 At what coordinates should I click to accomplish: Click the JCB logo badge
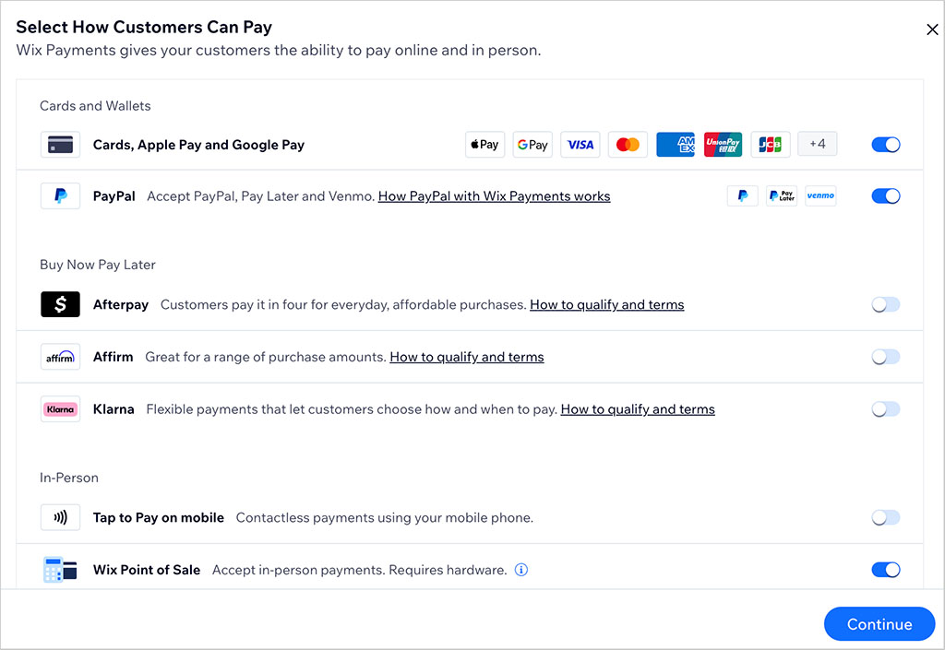[771, 145]
